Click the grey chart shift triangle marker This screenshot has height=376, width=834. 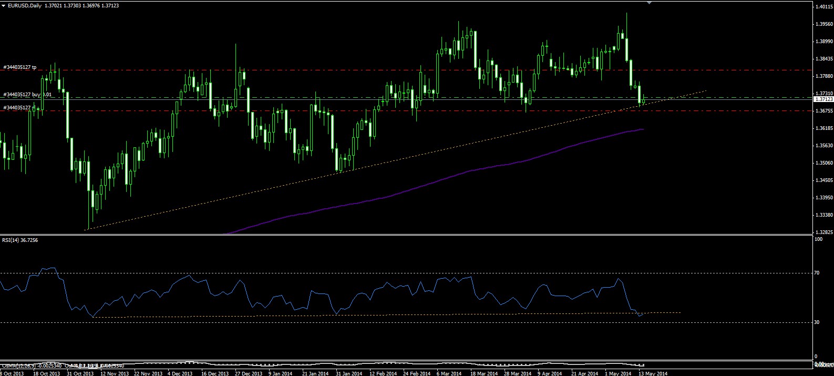click(x=650, y=3)
